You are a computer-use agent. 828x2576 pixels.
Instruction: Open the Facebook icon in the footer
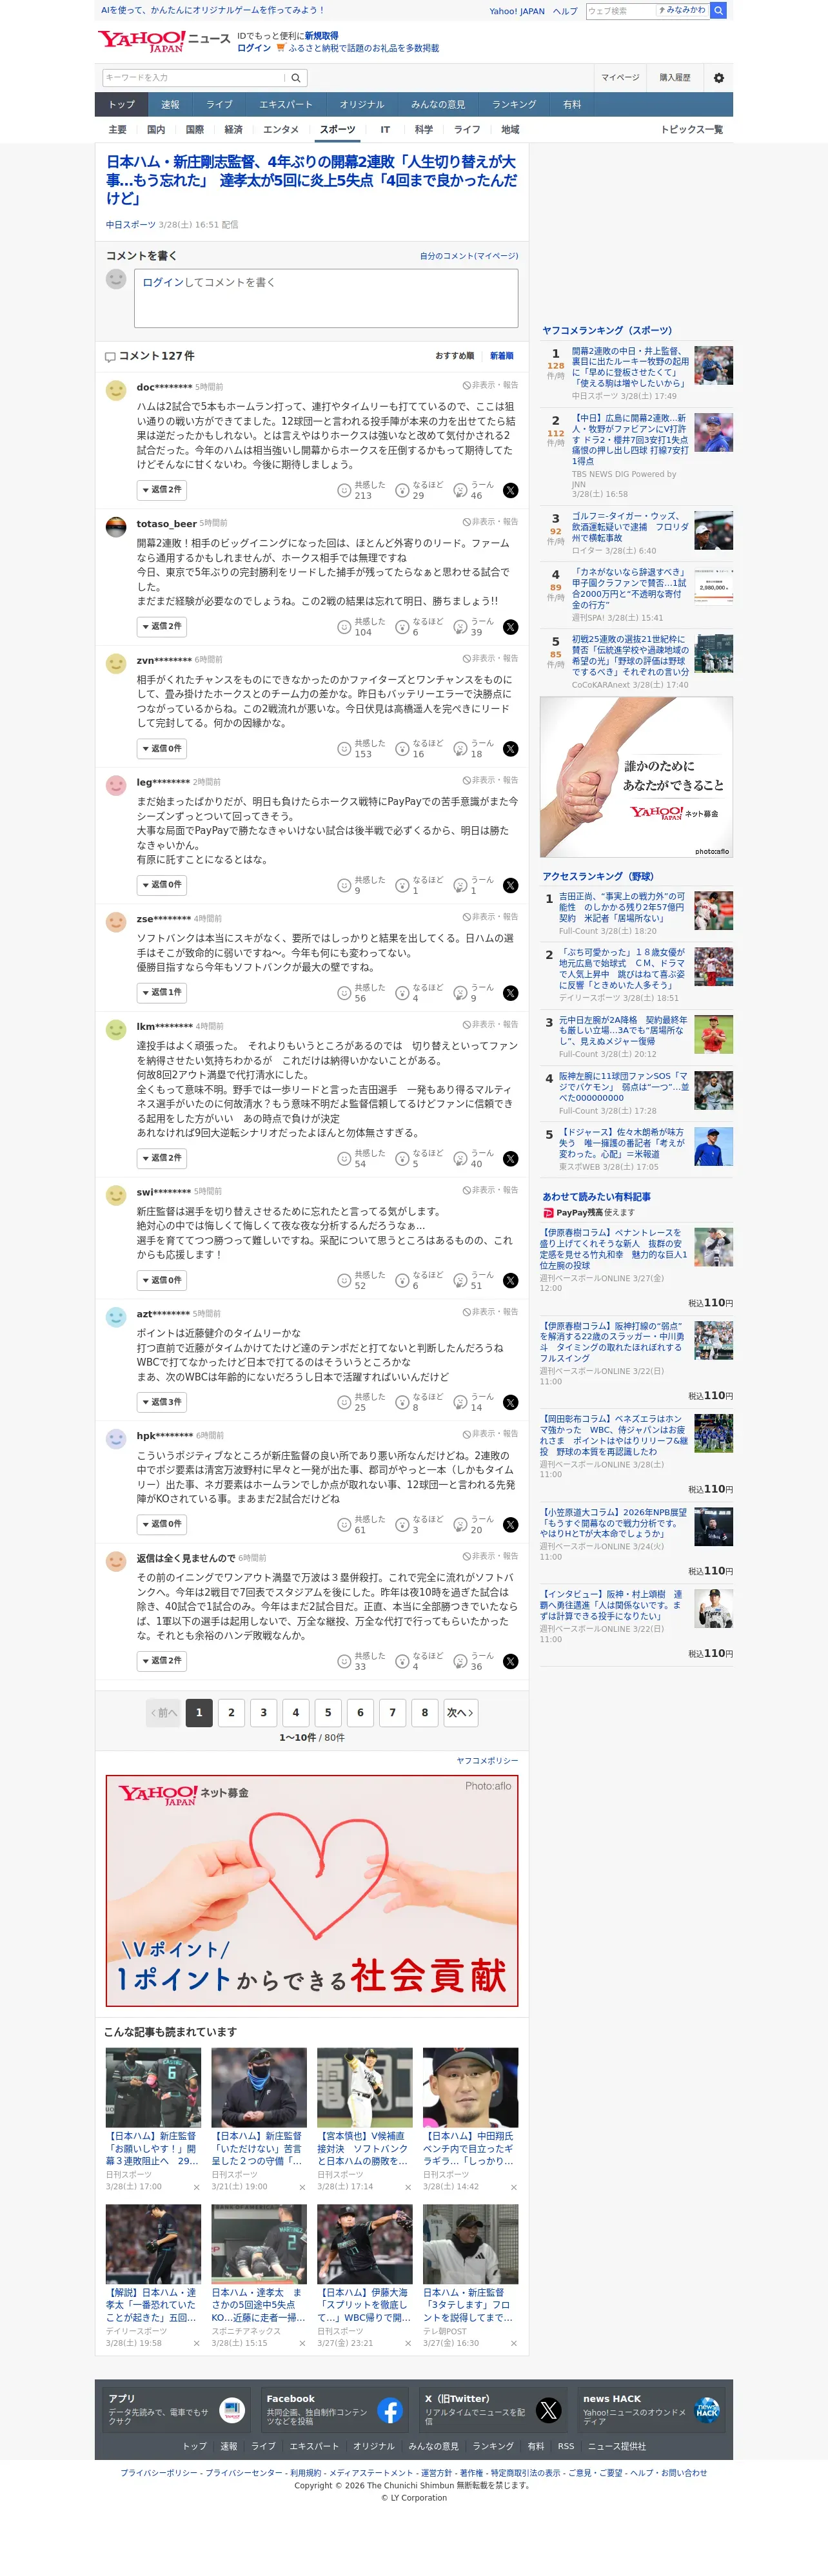pyautogui.click(x=390, y=2410)
